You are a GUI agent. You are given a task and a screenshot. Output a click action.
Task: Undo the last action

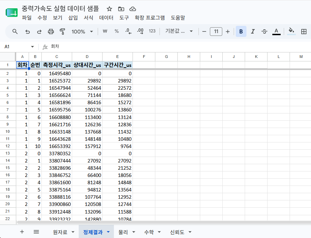tap(27, 31)
